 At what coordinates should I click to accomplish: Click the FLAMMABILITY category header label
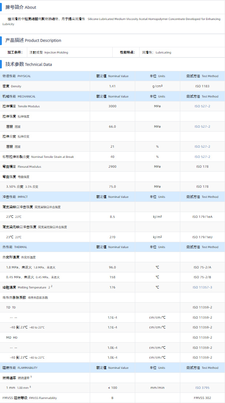point(20,368)
